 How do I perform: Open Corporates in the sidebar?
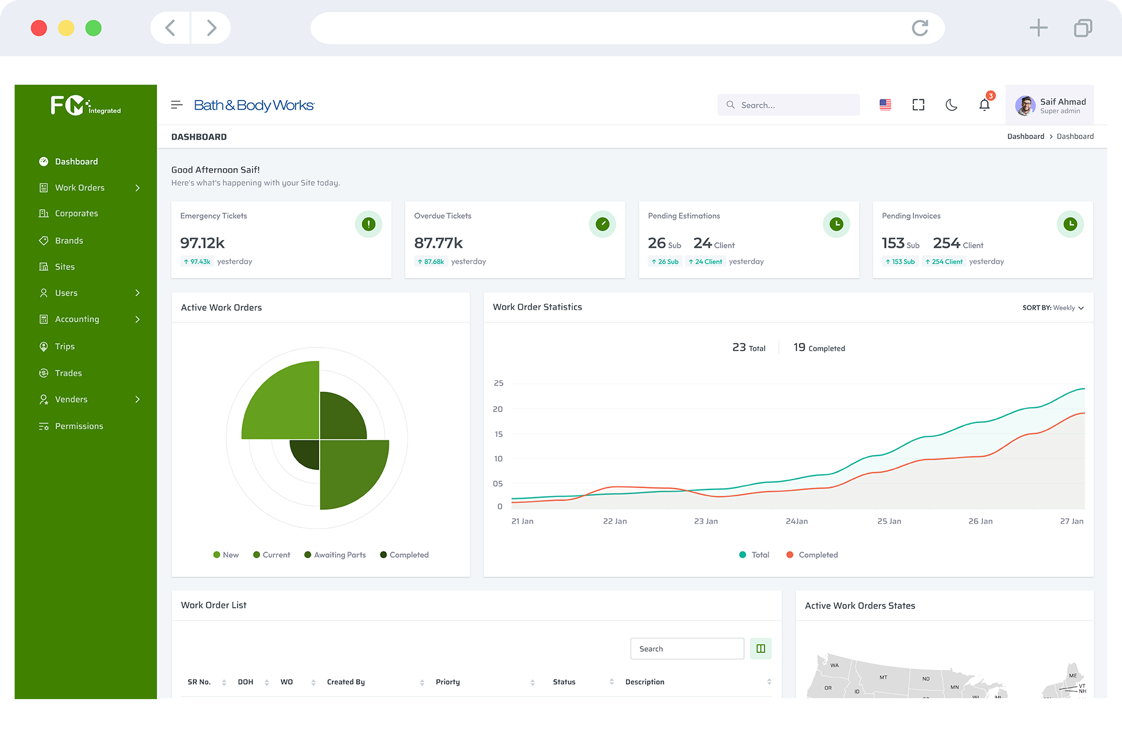click(x=76, y=214)
